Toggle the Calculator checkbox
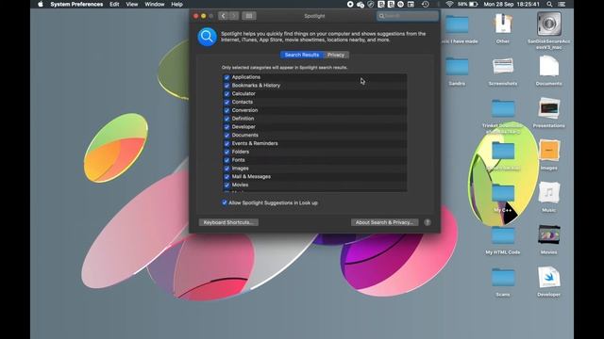604x339 pixels. point(226,94)
